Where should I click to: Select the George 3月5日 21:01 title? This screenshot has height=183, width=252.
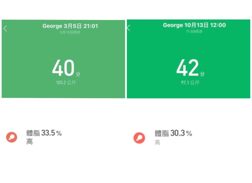coord(70,26)
